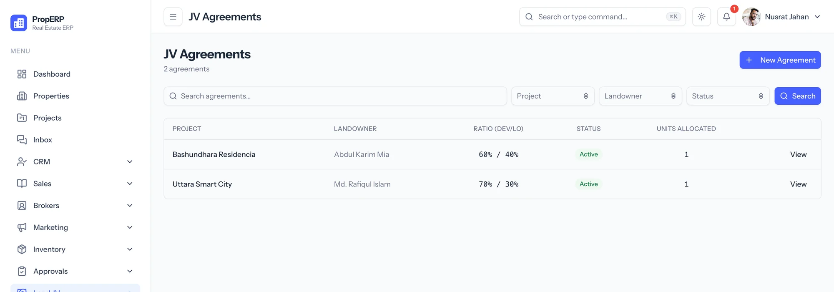Click the blue Search button

[x=798, y=96]
